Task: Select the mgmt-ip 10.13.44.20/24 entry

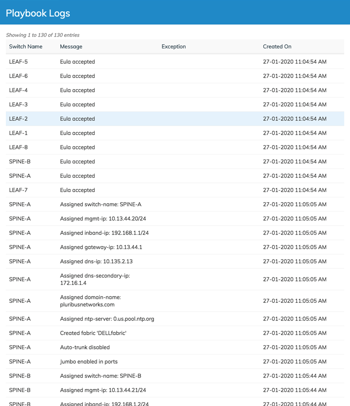Action: [175, 219]
